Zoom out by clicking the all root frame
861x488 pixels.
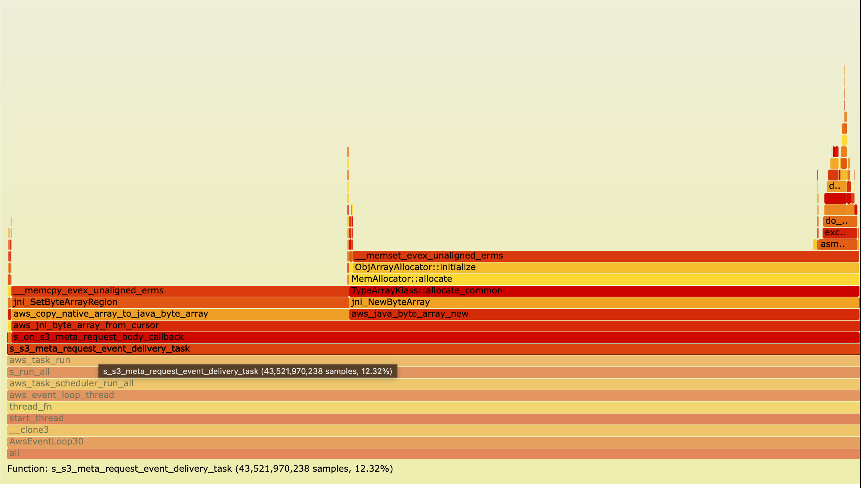pos(15,453)
